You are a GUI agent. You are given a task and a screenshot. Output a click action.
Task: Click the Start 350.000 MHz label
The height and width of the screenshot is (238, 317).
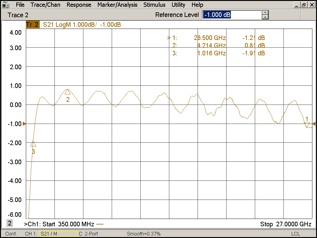(x=68, y=224)
